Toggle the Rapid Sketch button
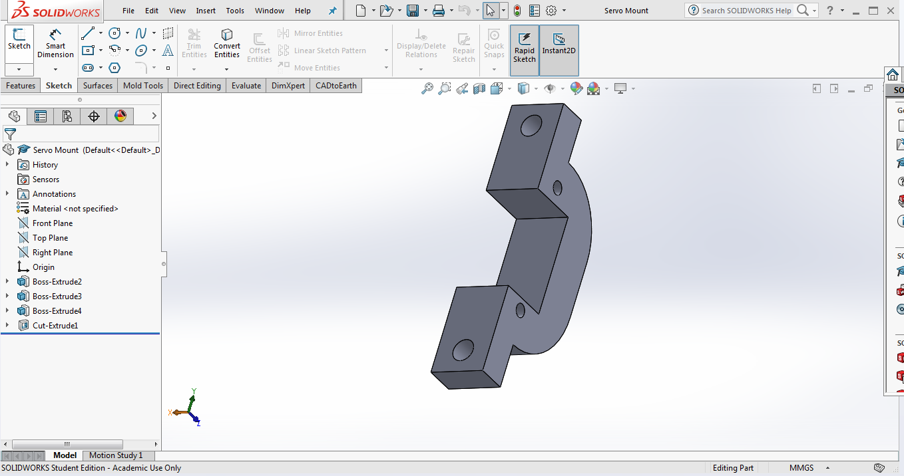904x476 pixels. (x=525, y=49)
